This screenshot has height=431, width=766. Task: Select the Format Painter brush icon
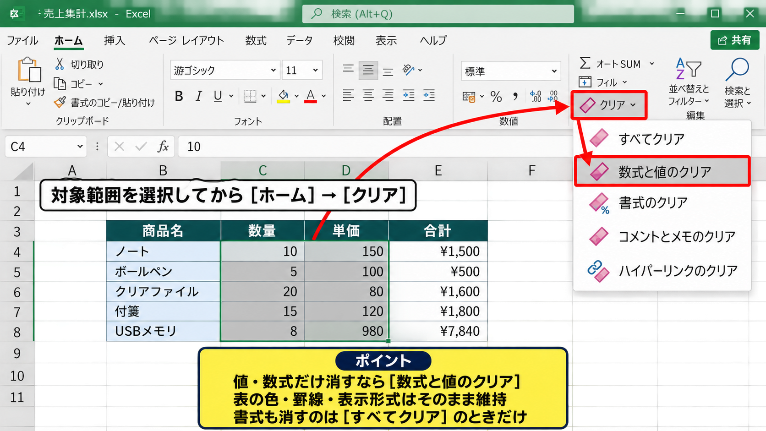coord(60,102)
